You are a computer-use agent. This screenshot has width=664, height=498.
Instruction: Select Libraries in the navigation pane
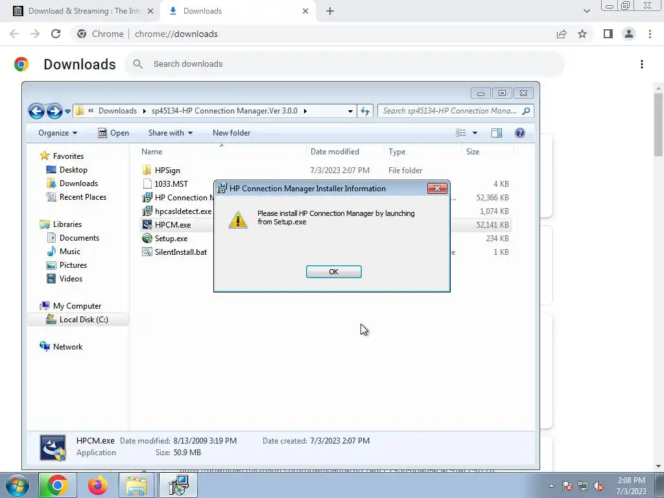coord(60,224)
